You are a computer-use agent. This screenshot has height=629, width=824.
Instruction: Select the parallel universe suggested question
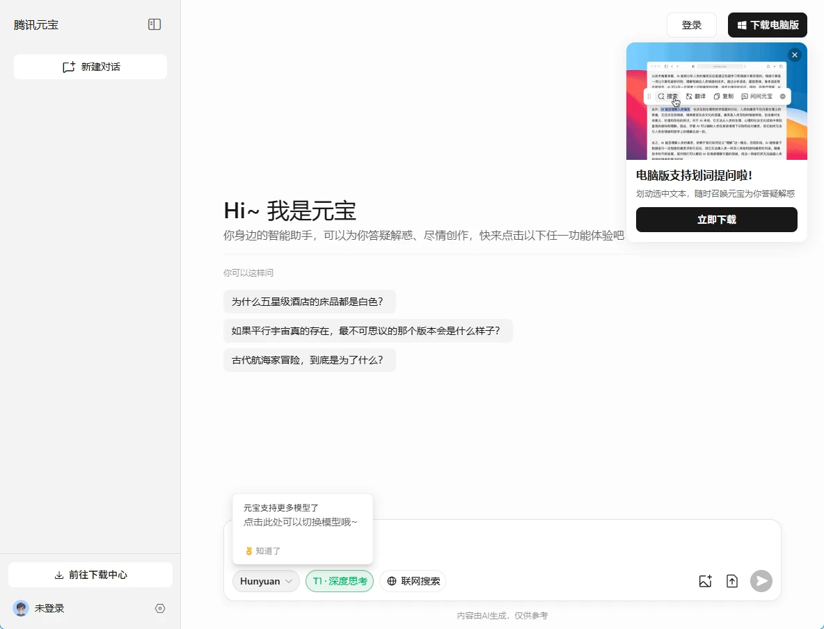click(367, 331)
